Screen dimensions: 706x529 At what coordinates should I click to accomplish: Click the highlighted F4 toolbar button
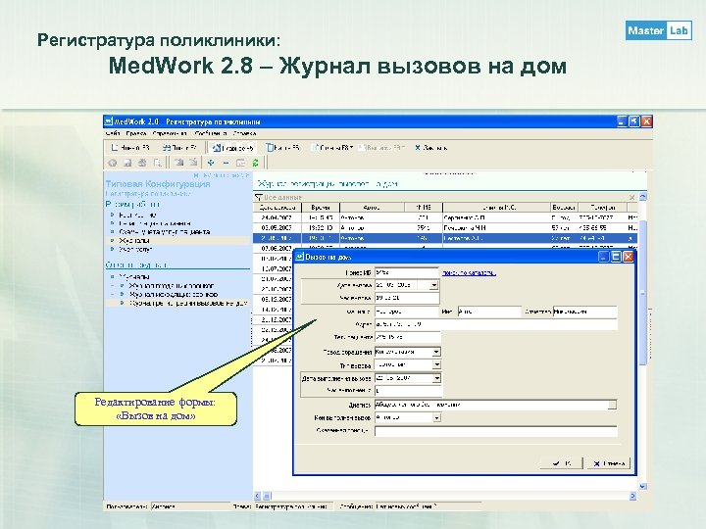tap(232, 148)
